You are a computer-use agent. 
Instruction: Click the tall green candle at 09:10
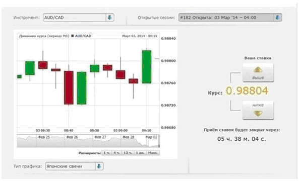pyautogui.click(x=147, y=67)
